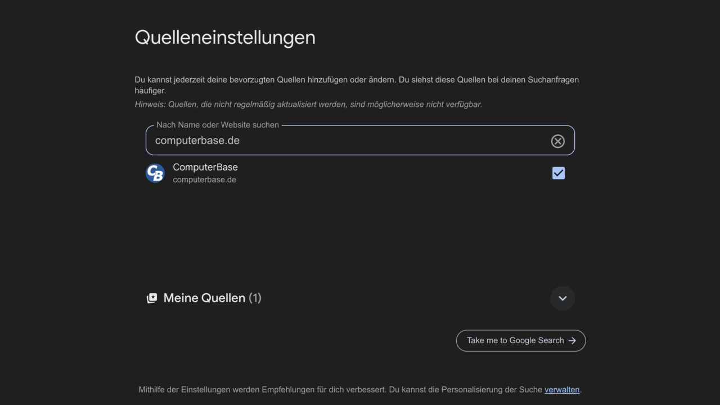Uncheck the ComputerBase source checkbox

[559, 173]
